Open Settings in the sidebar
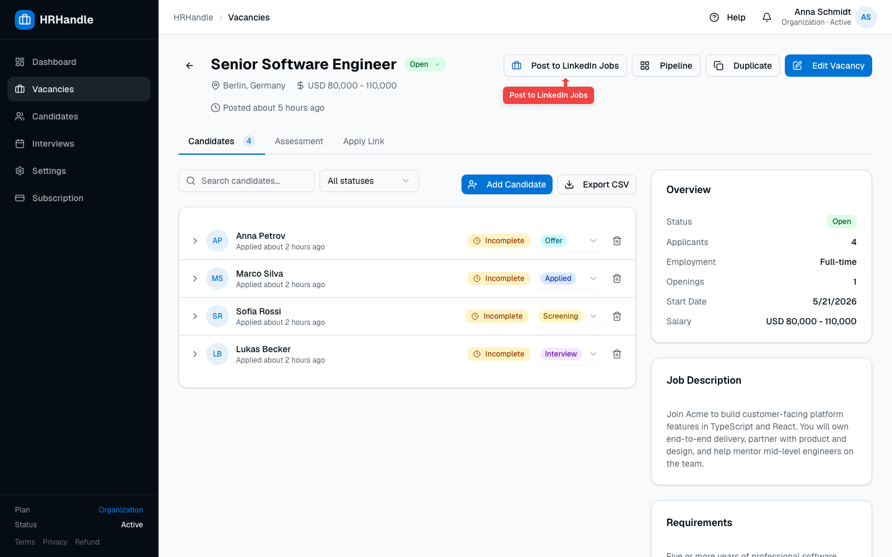The width and height of the screenshot is (892, 557). 79,171
